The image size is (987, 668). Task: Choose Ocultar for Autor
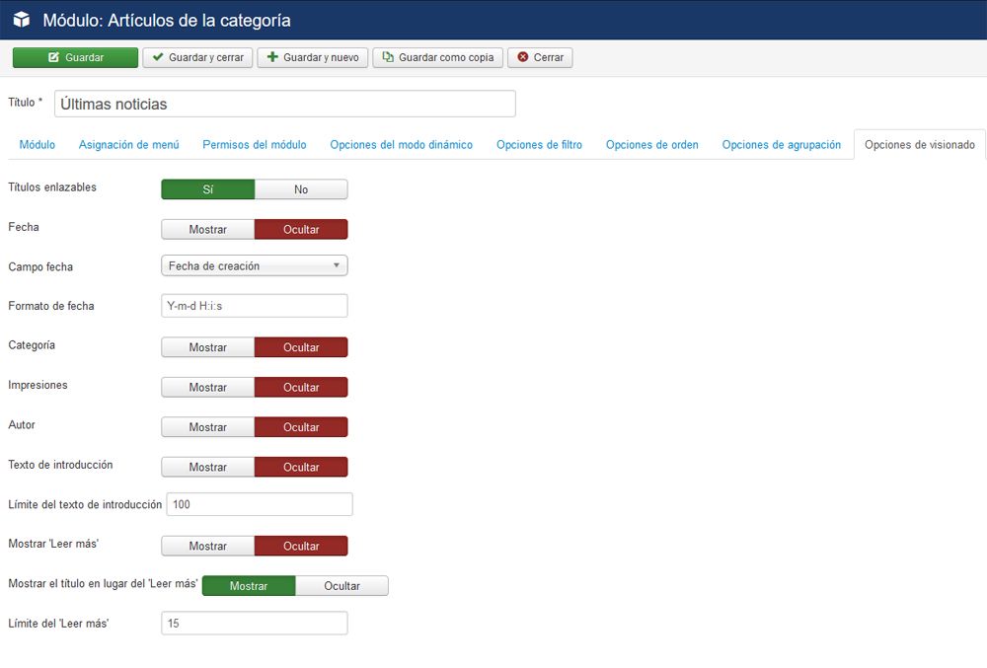point(301,427)
